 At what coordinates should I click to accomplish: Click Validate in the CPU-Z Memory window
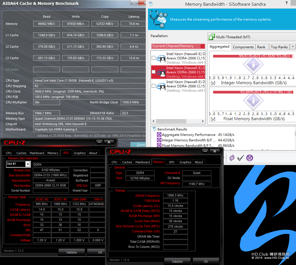(x=177, y=261)
